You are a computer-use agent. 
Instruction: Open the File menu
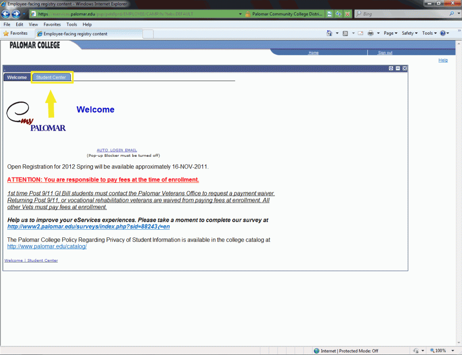[x=7, y=24]
